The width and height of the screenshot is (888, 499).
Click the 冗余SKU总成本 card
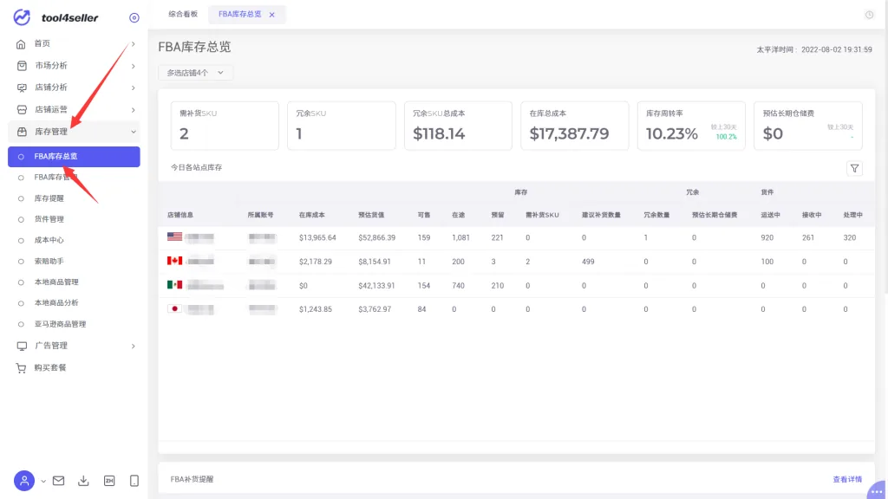[458, 126]
